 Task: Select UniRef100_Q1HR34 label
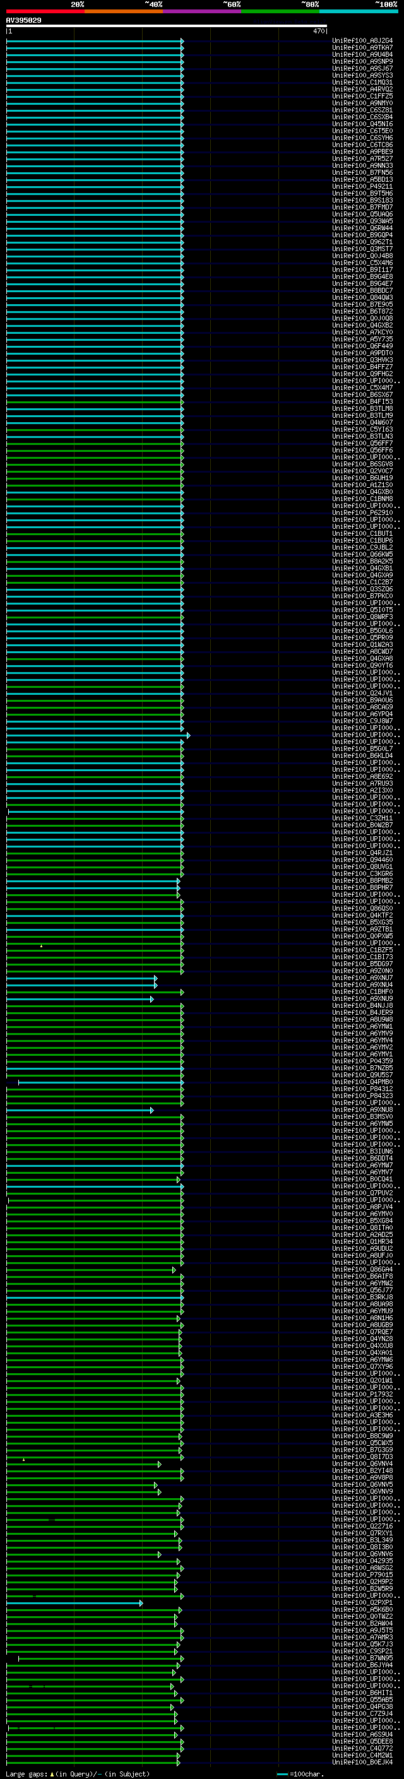(362, 1242)
